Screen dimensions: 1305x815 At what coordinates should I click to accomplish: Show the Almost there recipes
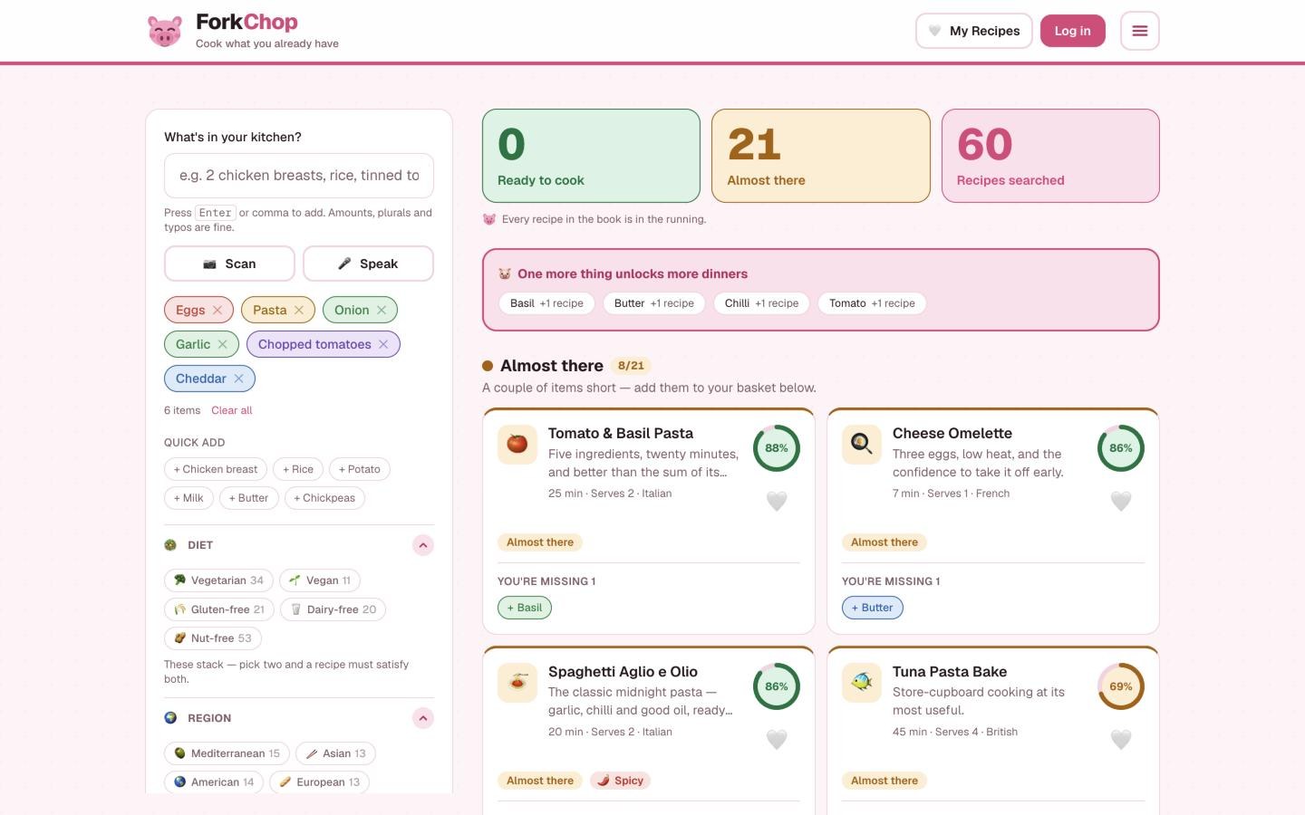[821, 156]
